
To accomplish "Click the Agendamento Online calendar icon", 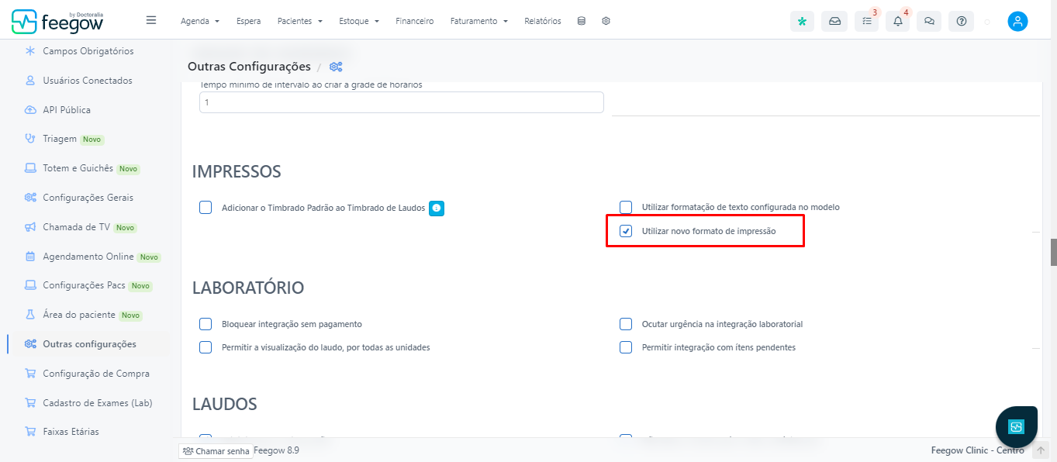I will click(30, 257).
